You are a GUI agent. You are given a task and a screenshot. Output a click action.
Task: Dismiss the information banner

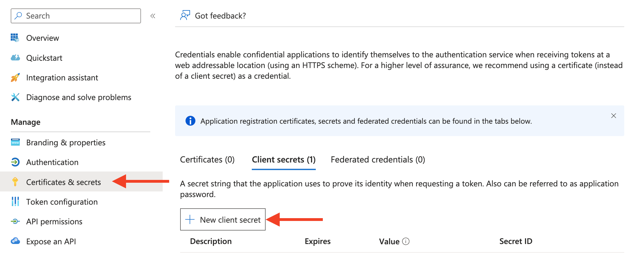point(614,116)
